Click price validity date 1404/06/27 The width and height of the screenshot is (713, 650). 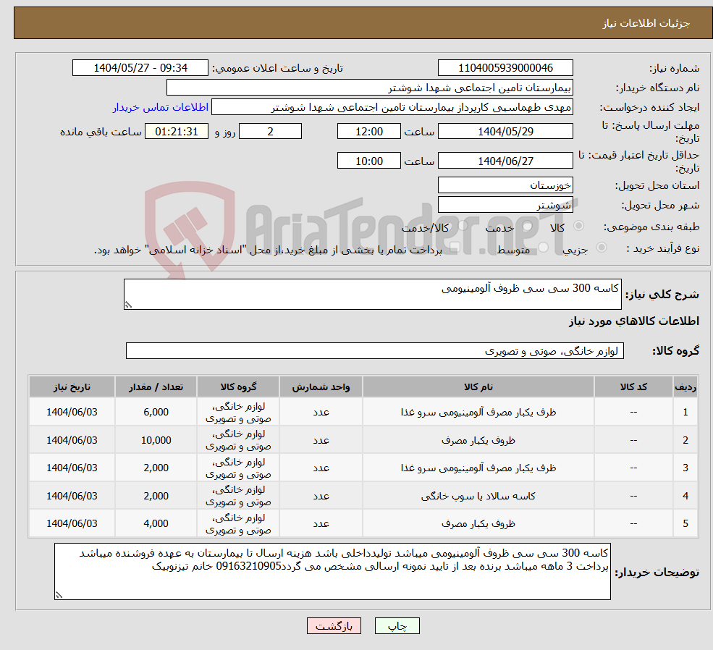[505, 161]
